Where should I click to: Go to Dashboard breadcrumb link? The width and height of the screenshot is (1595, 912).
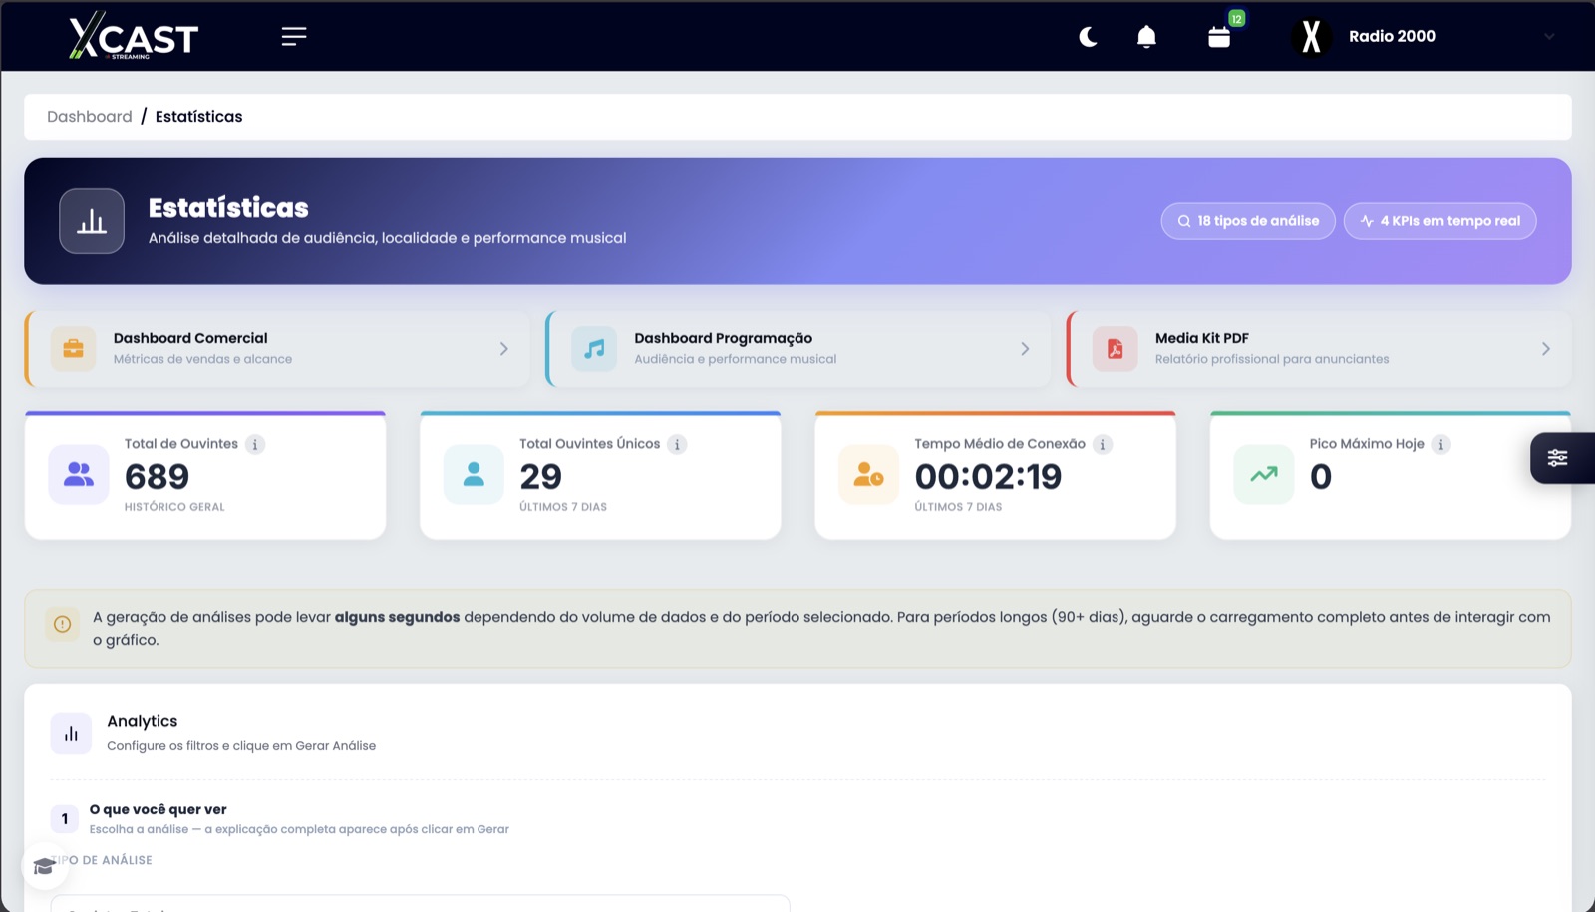(x=90, y=117)
